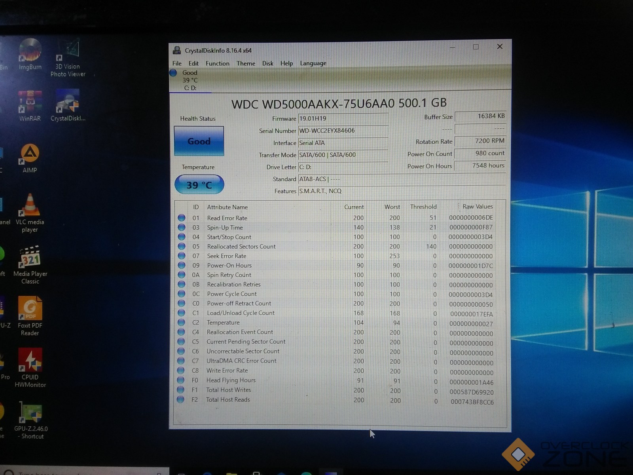Click status dot for Head Flying Hours

181,380
